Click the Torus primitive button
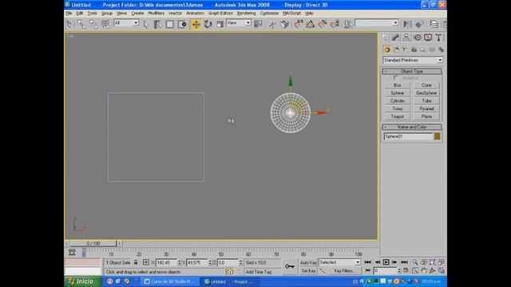Image resolution: width=511 pixels, height=287 pixels. [x=398, y=108]
